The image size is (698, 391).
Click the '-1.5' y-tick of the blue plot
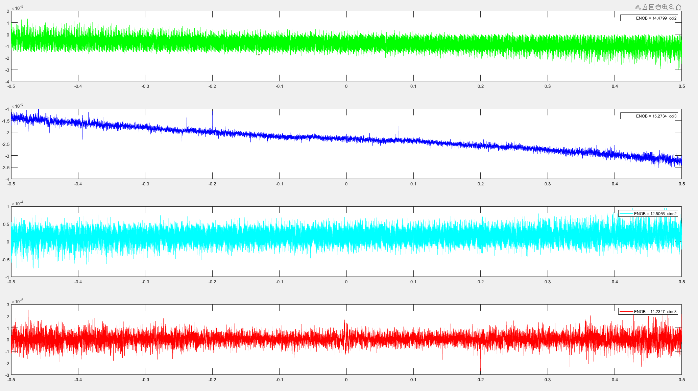5,121
